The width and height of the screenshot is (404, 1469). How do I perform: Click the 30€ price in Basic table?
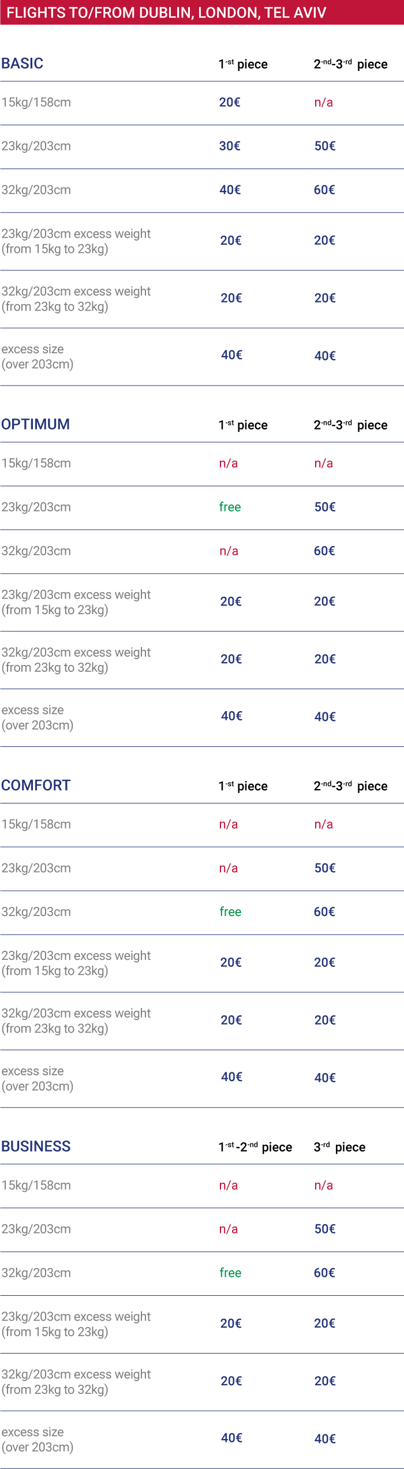(230, 146)
